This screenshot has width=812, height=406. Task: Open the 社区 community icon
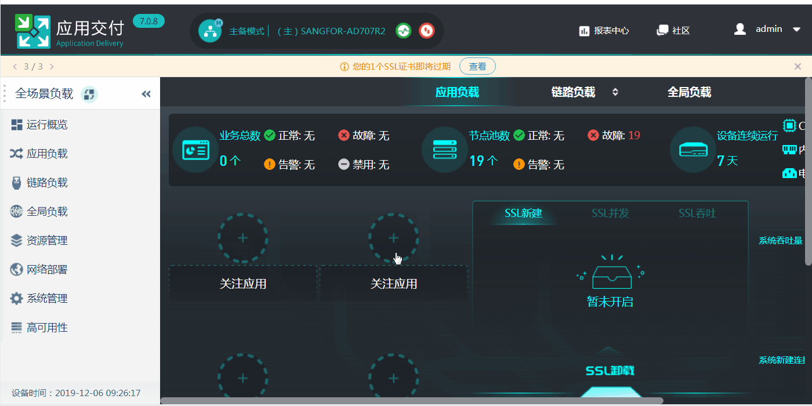(662, 31)
